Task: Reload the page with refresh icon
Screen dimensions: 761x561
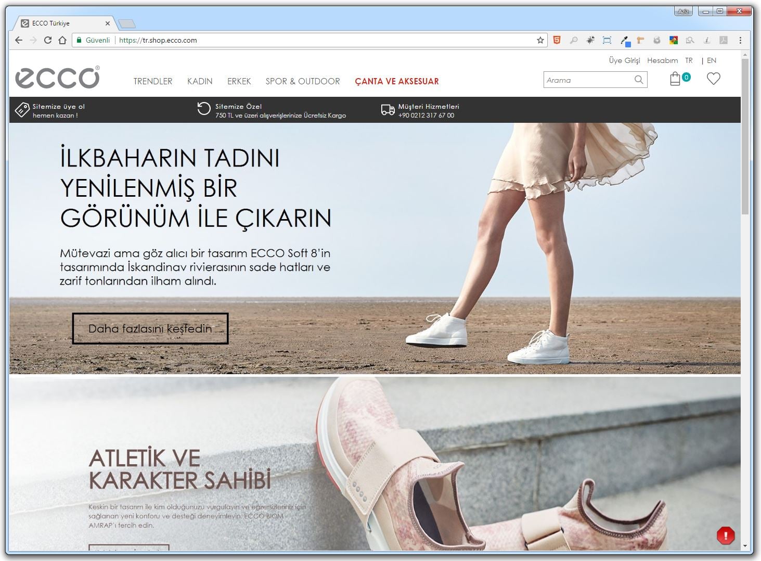Action: pyautogui.click(x=48, y=40)
